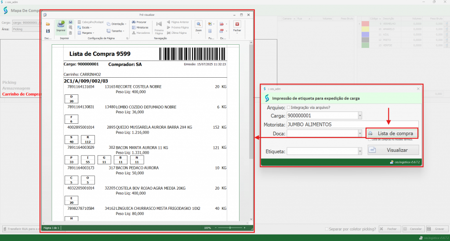
Task: Go to Página Anterior
Action: [x=178, y=22]
